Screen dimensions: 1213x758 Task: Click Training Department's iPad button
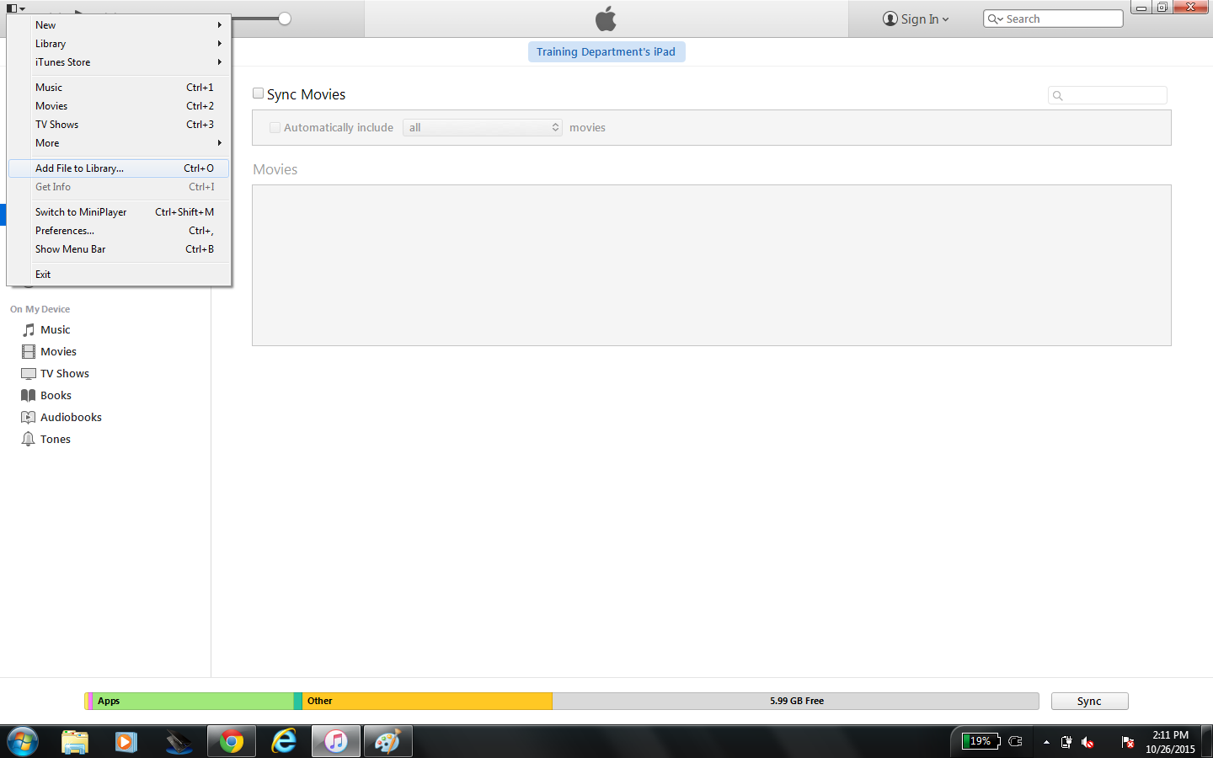606,52
